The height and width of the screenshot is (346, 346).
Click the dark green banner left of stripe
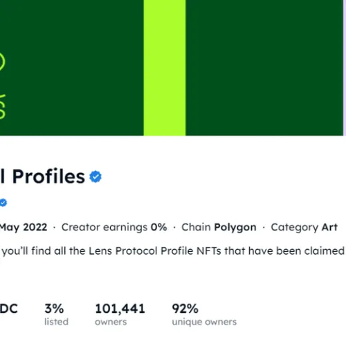click(x=74, y=68)
